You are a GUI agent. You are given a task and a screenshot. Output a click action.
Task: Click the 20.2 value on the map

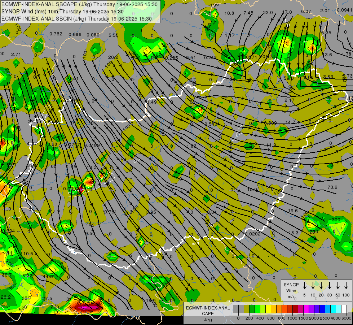pos(113,57)
